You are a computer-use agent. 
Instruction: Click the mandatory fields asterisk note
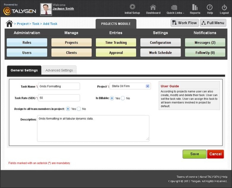39,163
